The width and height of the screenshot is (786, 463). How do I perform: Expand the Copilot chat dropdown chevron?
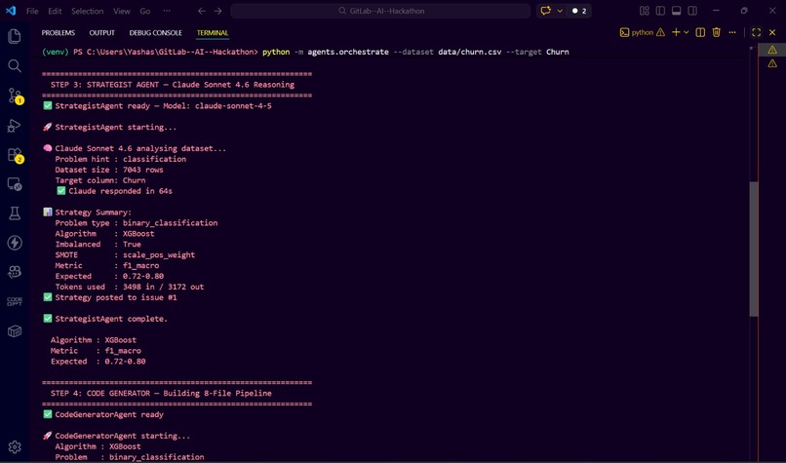(x=560, y=11)
